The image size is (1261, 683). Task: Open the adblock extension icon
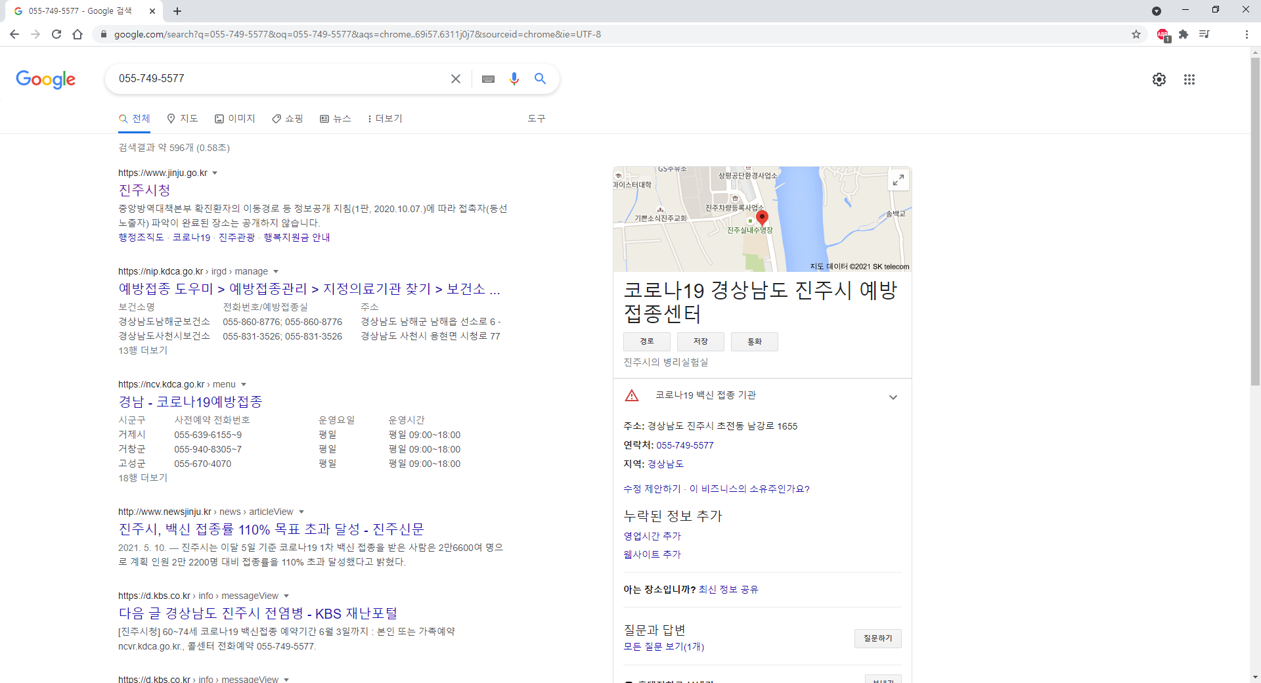click(1162, 35)
